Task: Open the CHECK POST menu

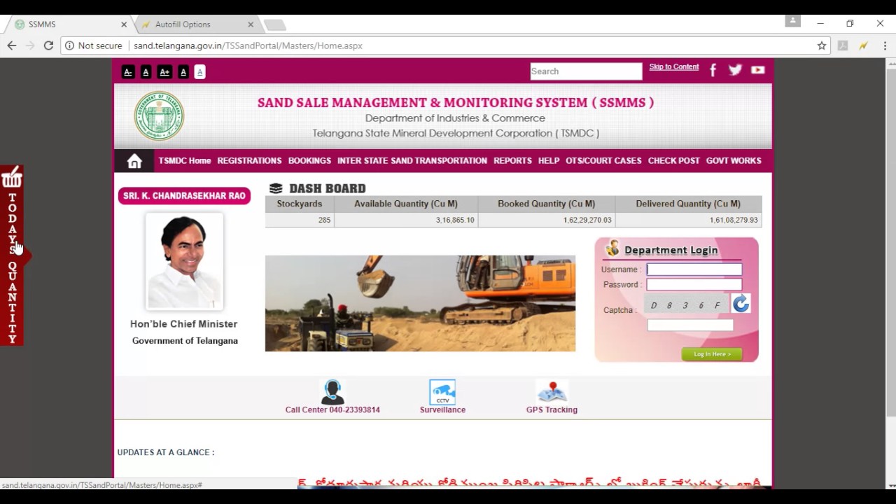Action: (x=673, y=161)
